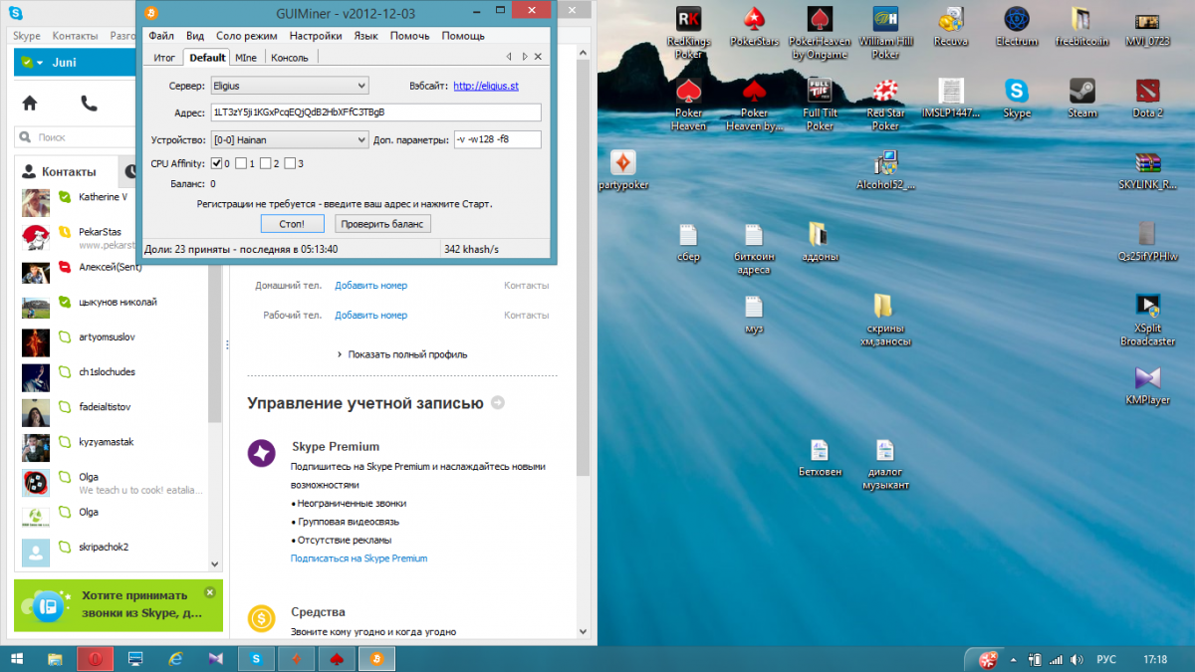Image resolution: width=1195 pixels, height=672 pixels.
Task: Enable CPU Affinity checkbox 1
Action: (x=241, y=163)
